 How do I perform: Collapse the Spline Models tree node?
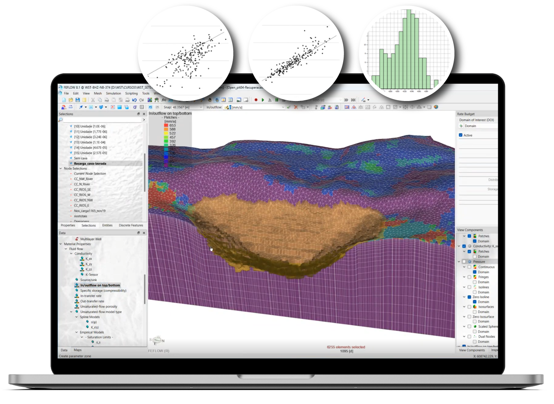click(x=76, y=317)
